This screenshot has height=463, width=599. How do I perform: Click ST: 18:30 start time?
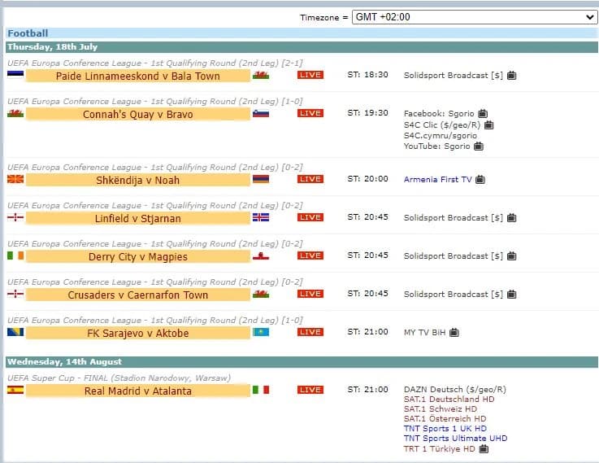tap(367, 75)
